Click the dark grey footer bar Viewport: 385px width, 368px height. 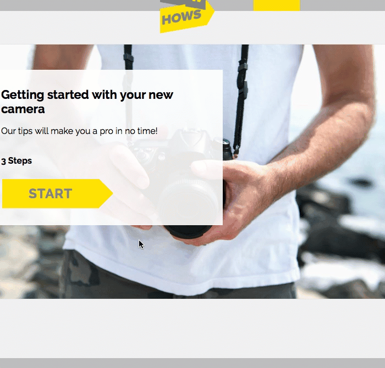point(193,363)
